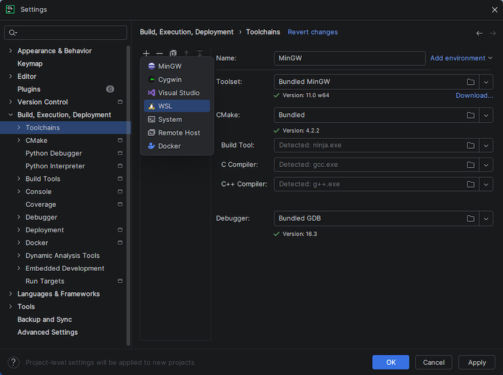Click the settings search field
Screen dimensions: 503x375
pos(65,33)
